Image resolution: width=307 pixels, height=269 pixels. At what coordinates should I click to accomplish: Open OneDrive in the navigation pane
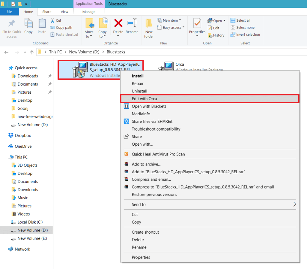coord(20,146)
